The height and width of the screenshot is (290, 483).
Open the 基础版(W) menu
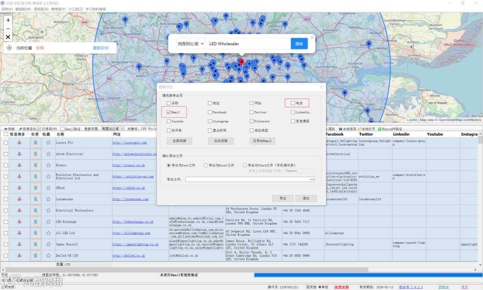pyautogui.click(x=23, y=9)
